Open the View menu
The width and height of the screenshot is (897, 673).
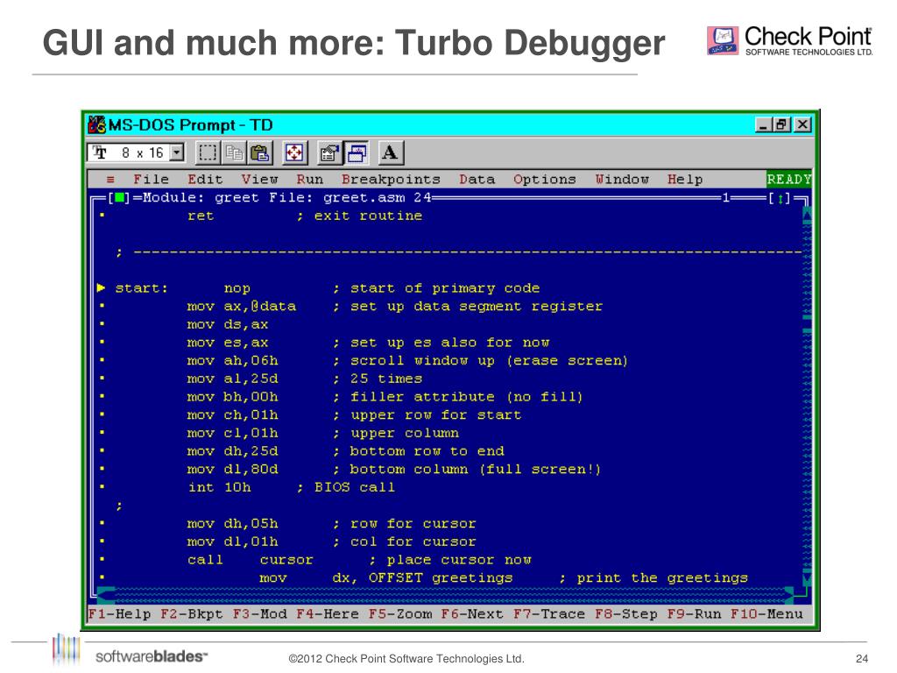pyautogui.click(x=259, y=180)
